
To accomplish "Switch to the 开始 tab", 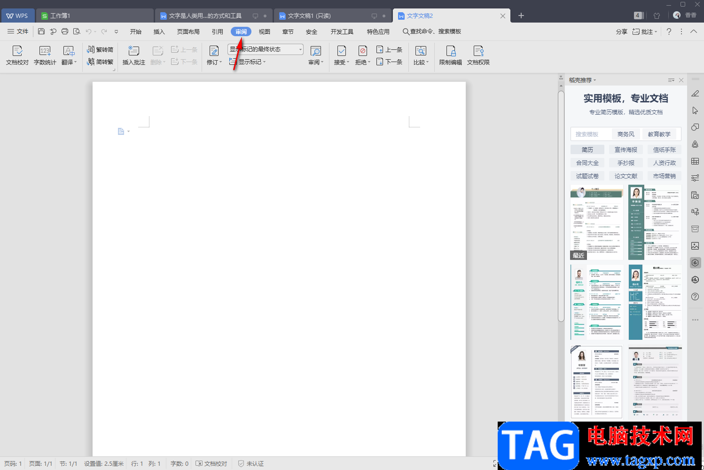I will tap(136, 31).
